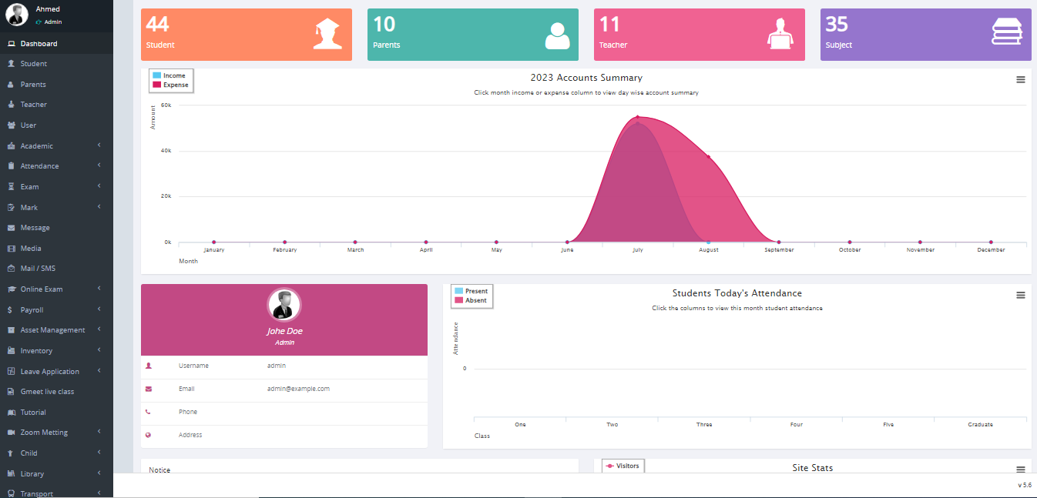Open Students Today's Attendance chart menu icon
The height and width of the screenshot is (498, 1037).
pyautogui.click(x=1020, y=295)
